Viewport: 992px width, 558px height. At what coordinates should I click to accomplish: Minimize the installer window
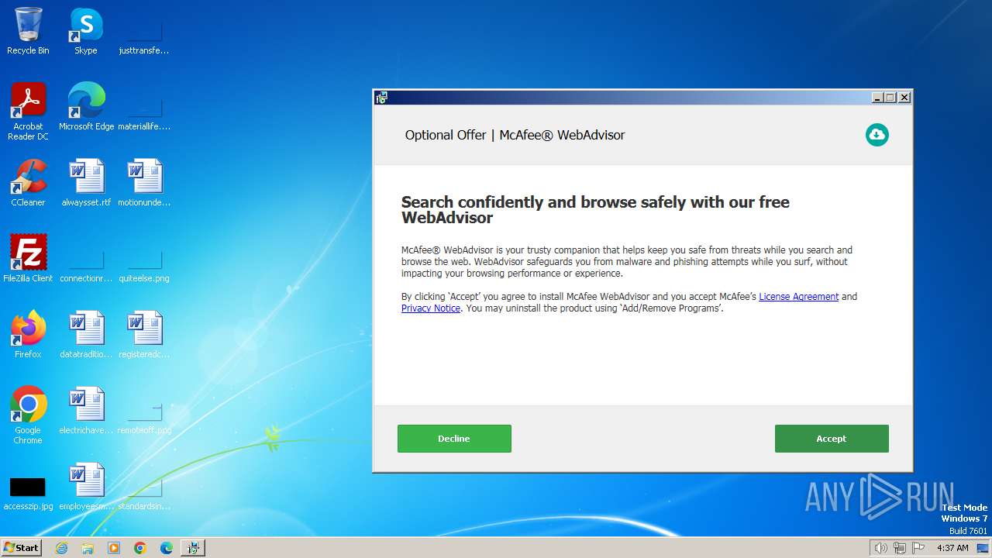tap(877, 98)
